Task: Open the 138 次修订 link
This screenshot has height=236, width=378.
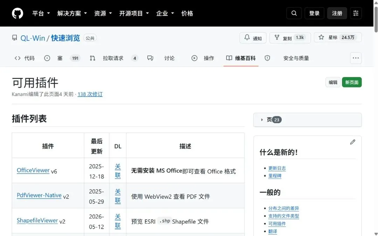Action: tap(90, 94)
